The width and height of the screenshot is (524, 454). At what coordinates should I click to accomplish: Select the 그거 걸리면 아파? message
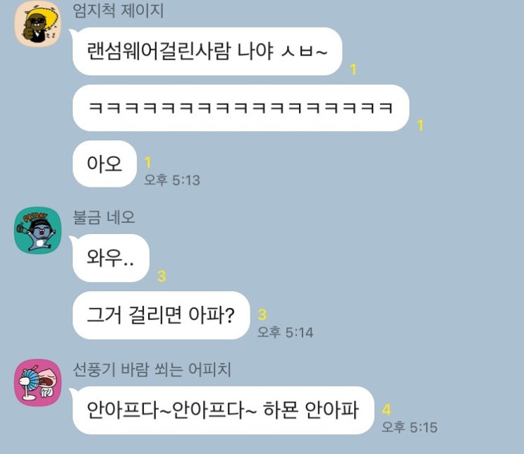click(x=161, y=315)
